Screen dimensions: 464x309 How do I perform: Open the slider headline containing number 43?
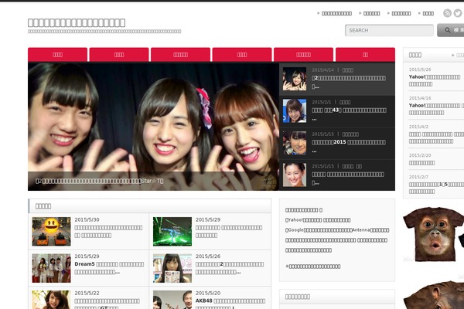(349, 114)
